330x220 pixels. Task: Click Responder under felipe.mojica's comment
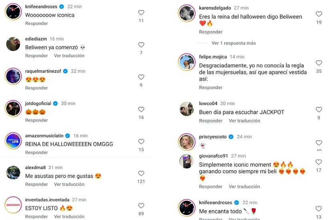point(211,88)
